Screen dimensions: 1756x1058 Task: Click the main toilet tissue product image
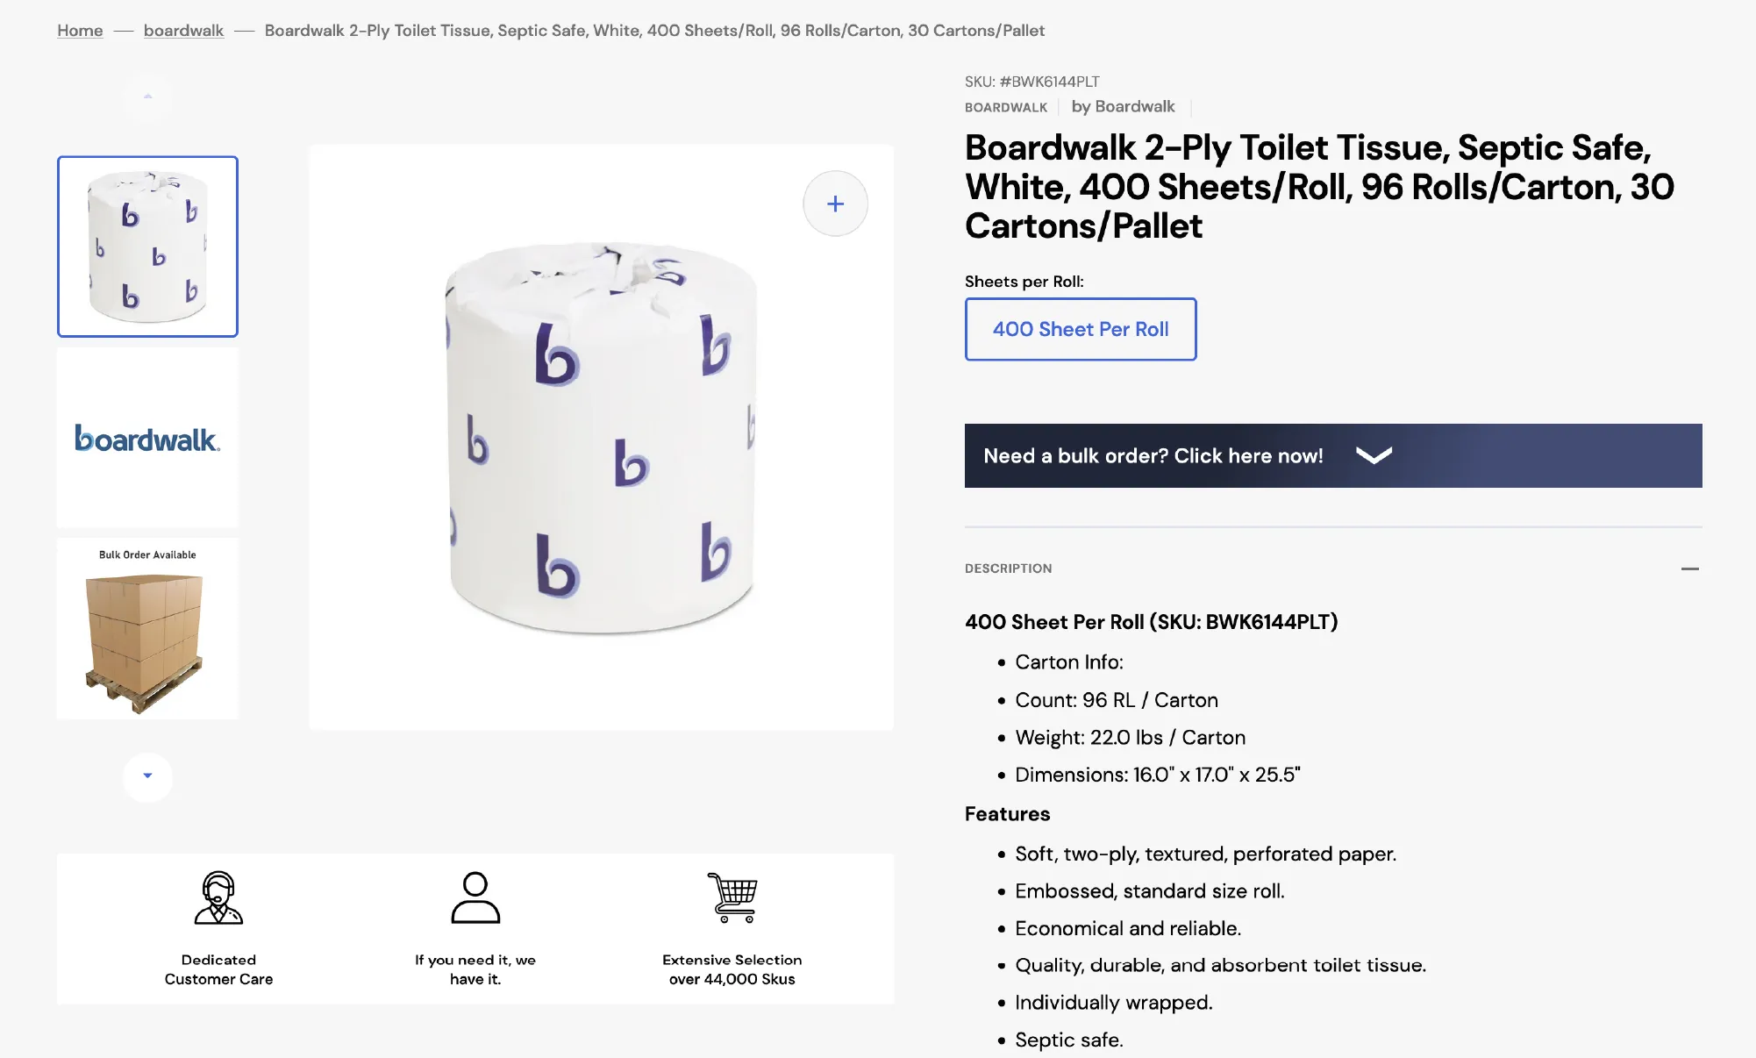pyautogui.click(x=602, y=437)
